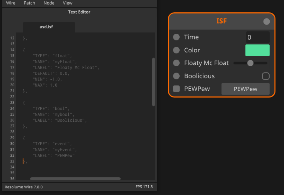This screenshot has width=284, height=195.
Task: Click the "NAME": "mybool" code line
Action: point(53,114)
